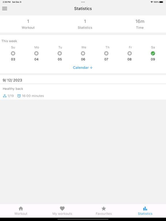Open the My workouts tab label

coord(62,214)
